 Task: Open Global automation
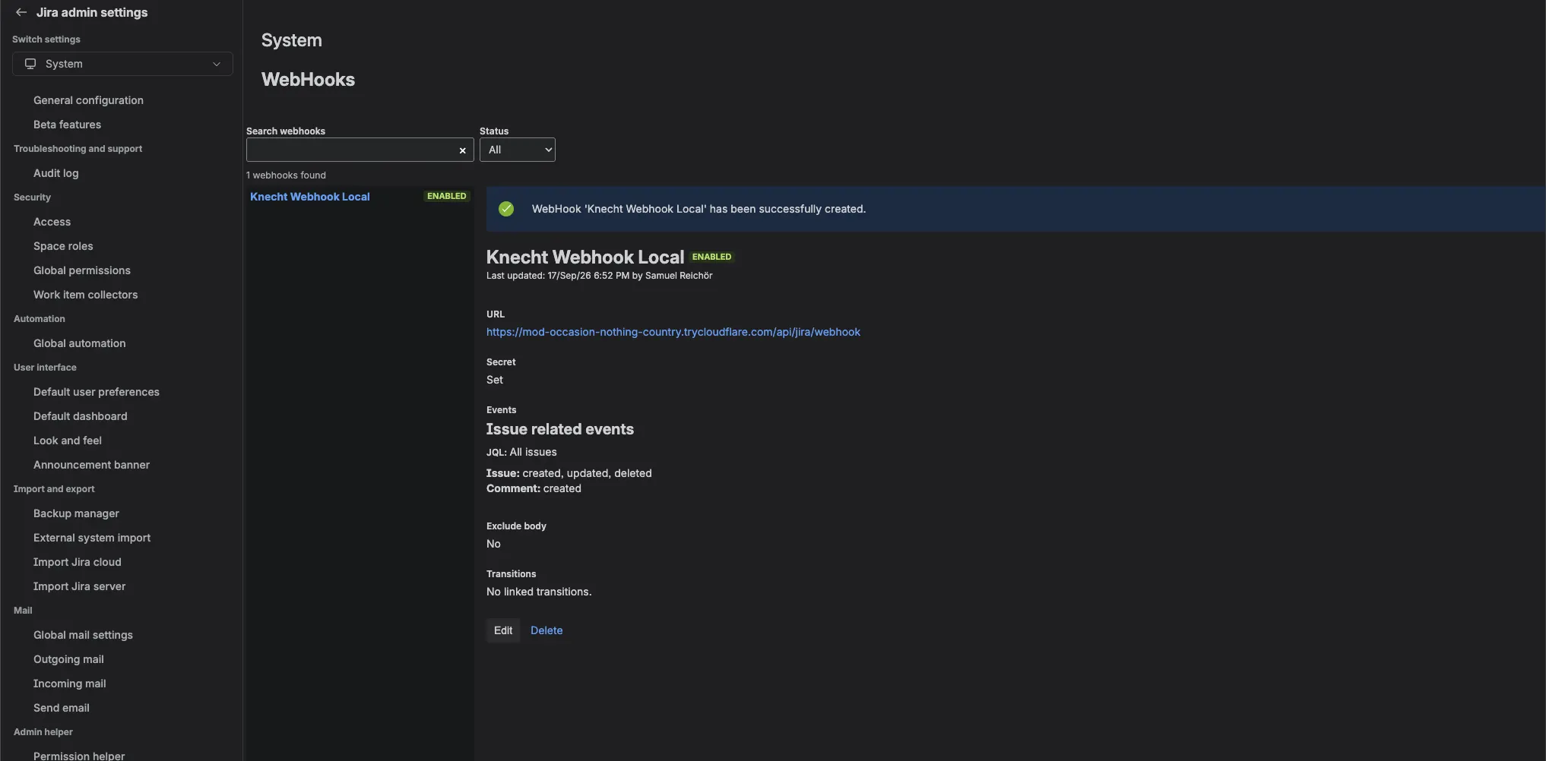pos(79,343)
